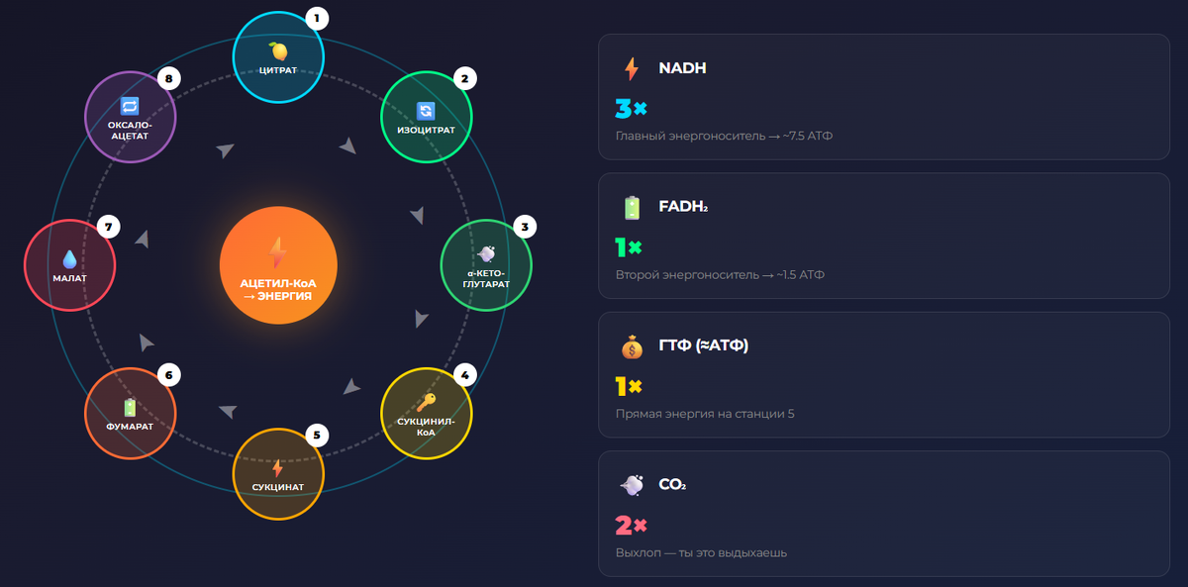Click the water drop icon in the Малат node
The height and width of the screenshot is (587, 1188).
[x=69, y=259]
